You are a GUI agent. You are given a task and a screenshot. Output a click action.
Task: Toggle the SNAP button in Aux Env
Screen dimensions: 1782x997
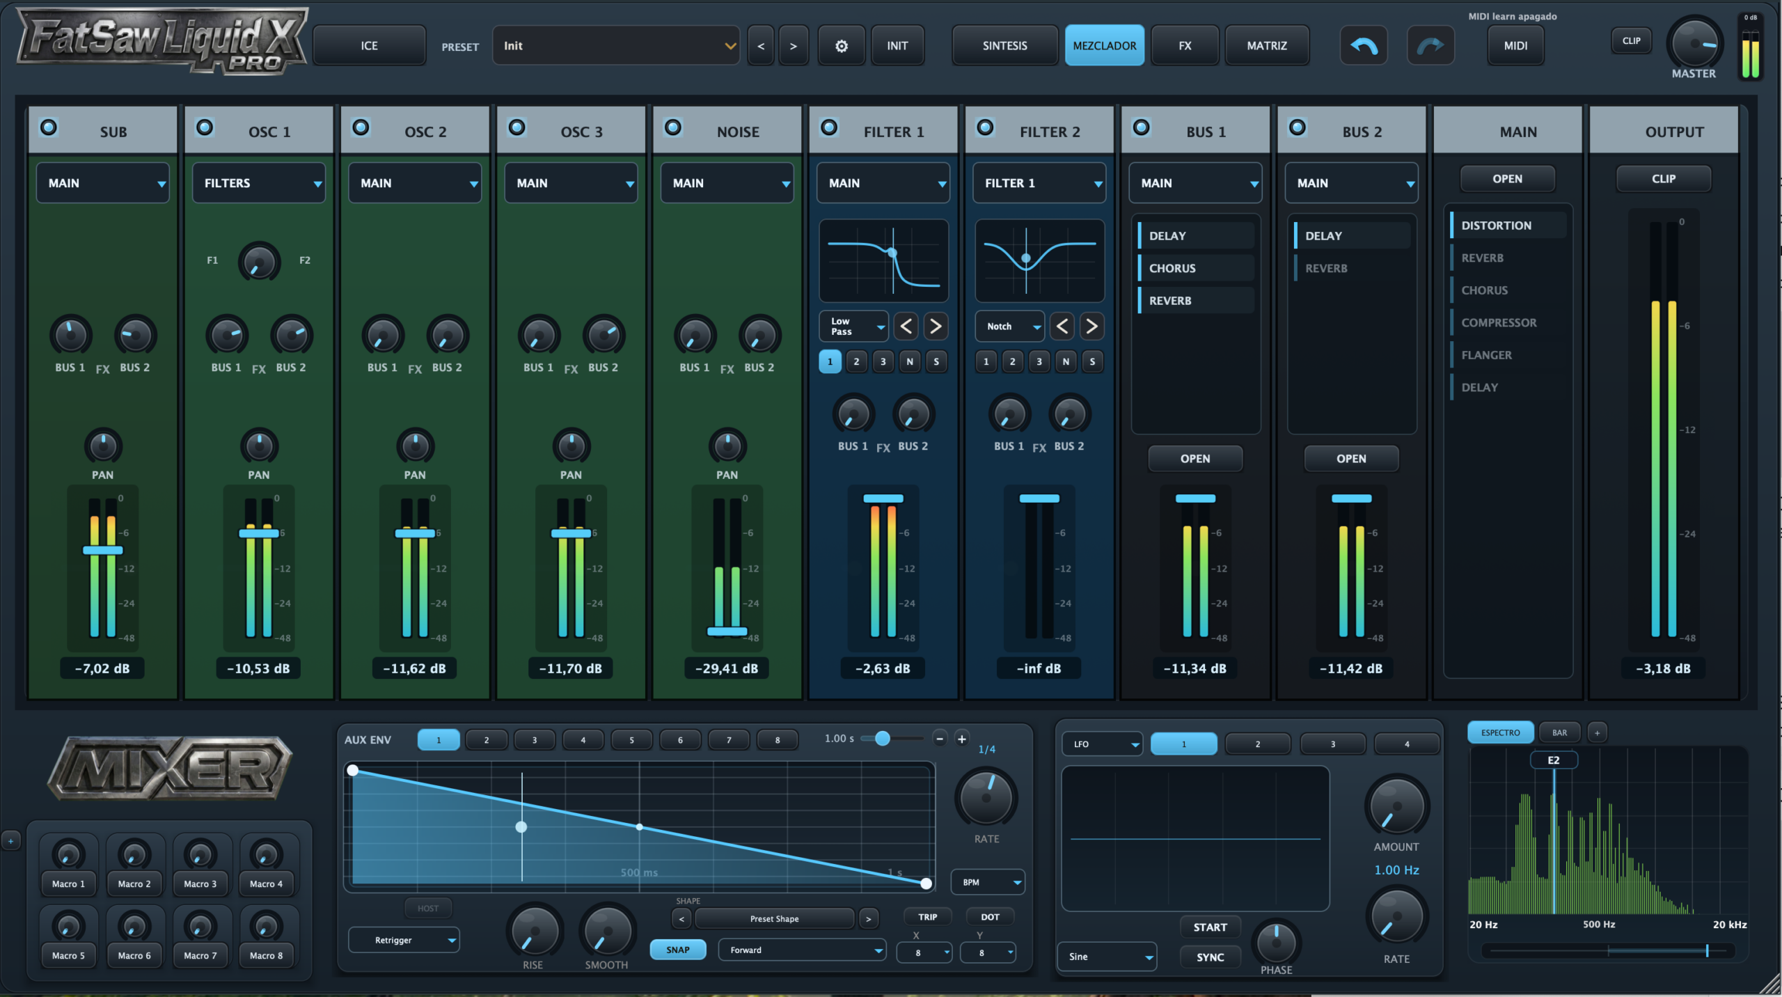pyautogui.click(x=677, y=950)
